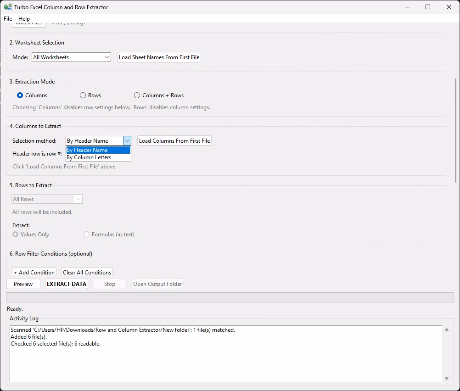Maximize the extractor window
Screen dimensions: 460x391
point(428,7)
